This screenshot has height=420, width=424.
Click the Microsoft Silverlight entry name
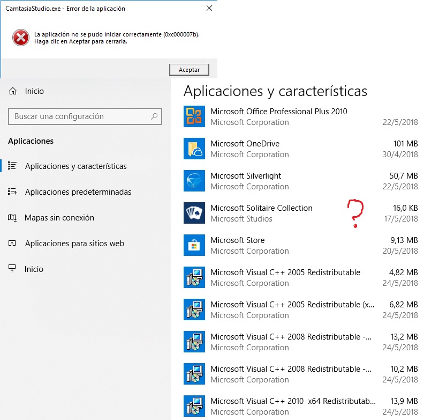pos(246,176)
